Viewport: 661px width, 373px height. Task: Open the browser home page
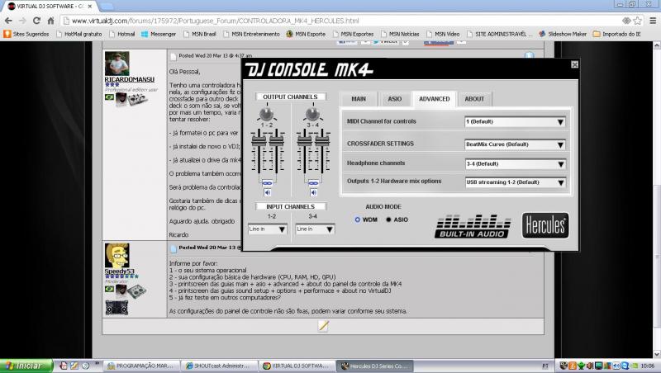[50, 21]
